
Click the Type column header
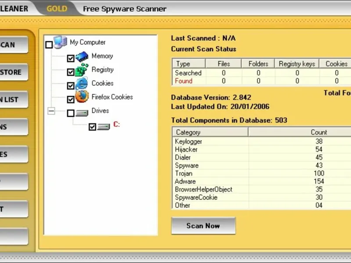coord(189,64)
